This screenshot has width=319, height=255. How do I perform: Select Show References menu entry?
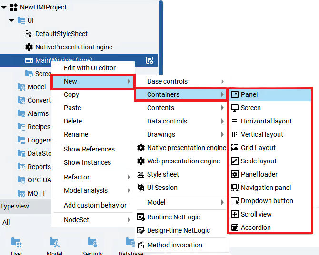[x=89, y=149]
